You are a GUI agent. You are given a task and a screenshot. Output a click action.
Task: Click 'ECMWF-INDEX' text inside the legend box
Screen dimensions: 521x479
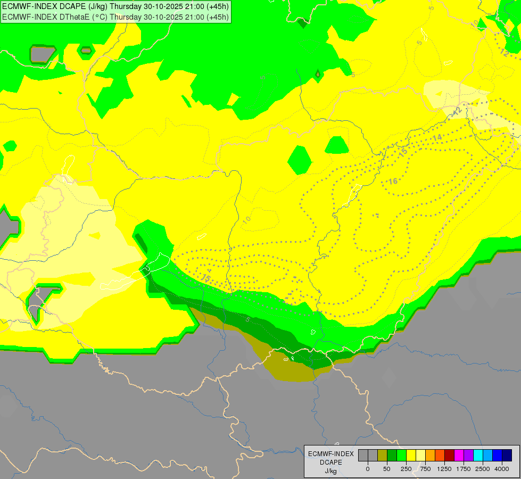click(331, 454)
